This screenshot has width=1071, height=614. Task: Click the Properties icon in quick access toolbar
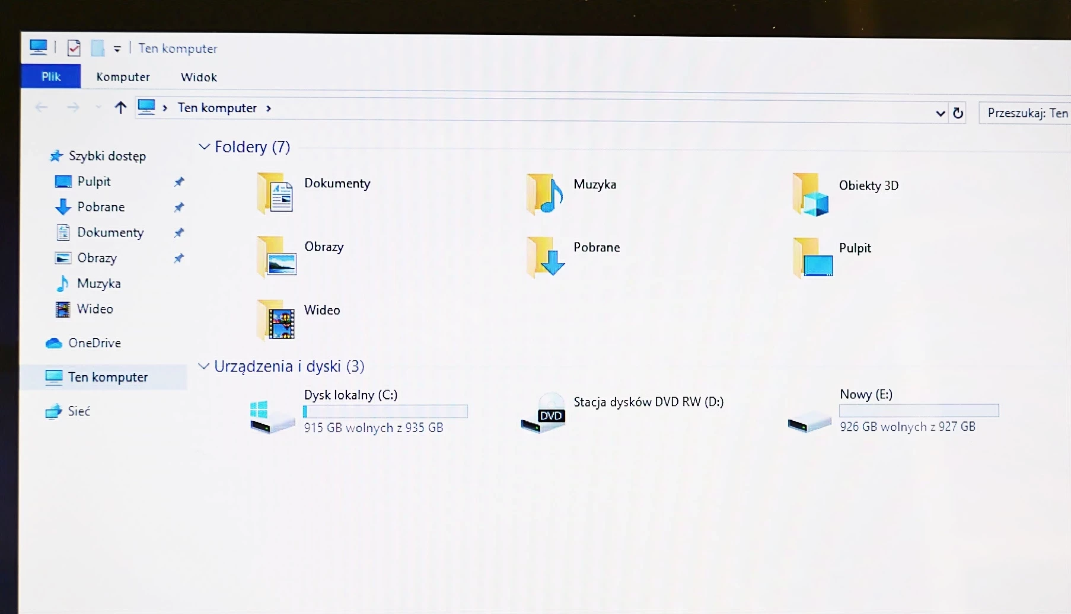(74, 47)
